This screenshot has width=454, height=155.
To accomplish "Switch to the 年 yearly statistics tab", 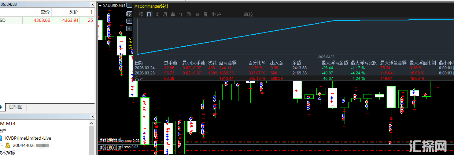I will pyautogui.click(x=181, y=14).
